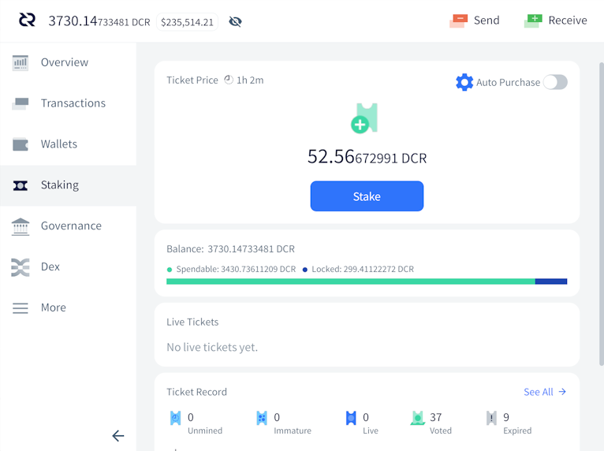The image size is (604, 451).
Task: Click the Unmined tickets icon
Action: pyautogui.click(x=176, y=418)
